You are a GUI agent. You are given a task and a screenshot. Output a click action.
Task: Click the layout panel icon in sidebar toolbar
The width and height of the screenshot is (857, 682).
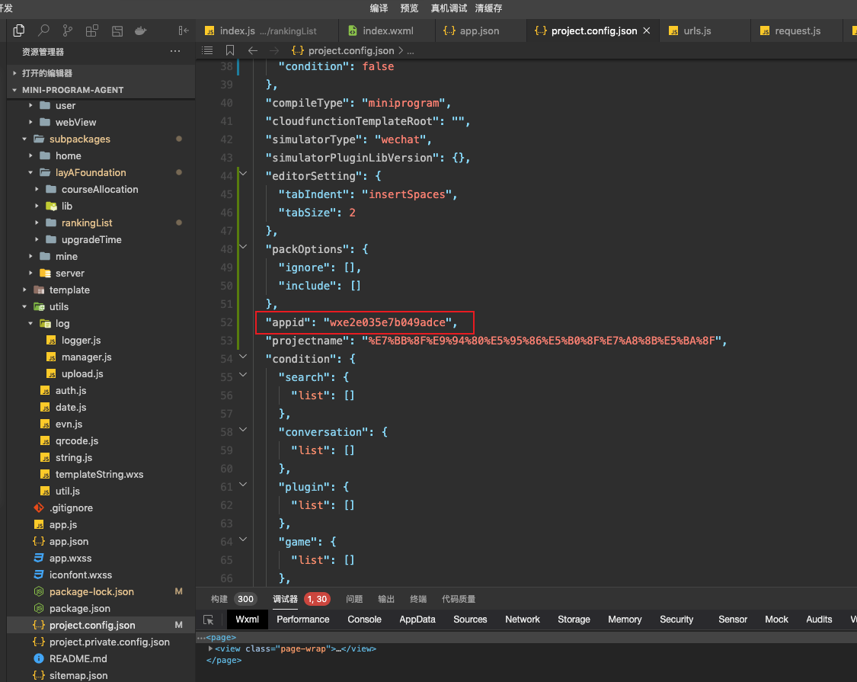click(117, 30)
